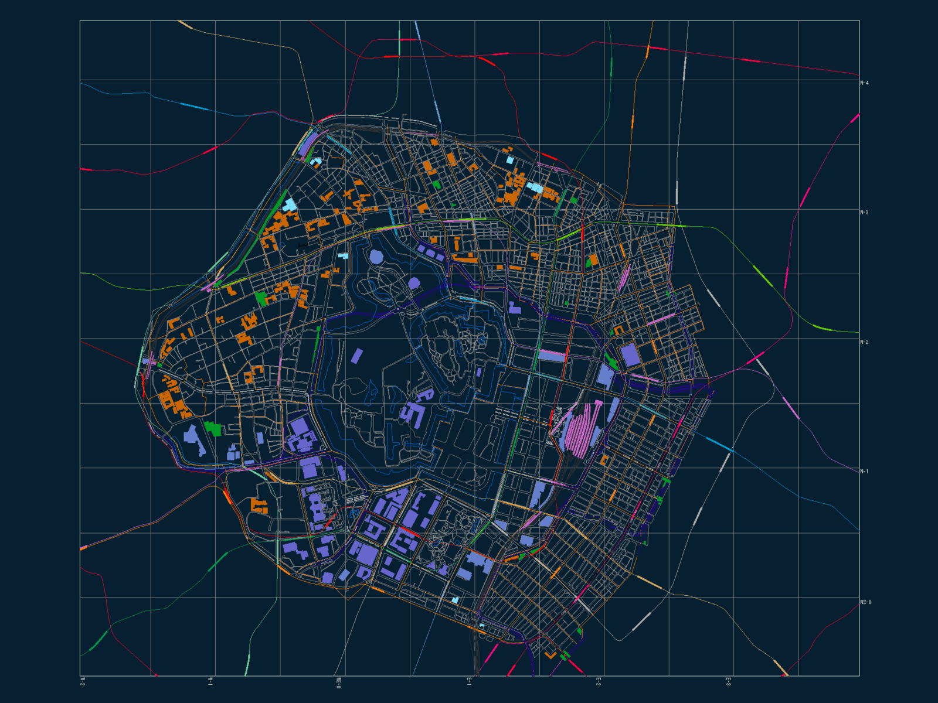Select the N-2 grid label

click(864, 342)
